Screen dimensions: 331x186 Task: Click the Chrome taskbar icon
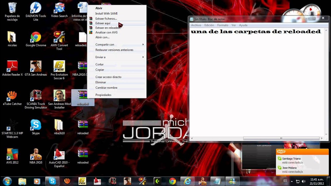coord(172,181)
